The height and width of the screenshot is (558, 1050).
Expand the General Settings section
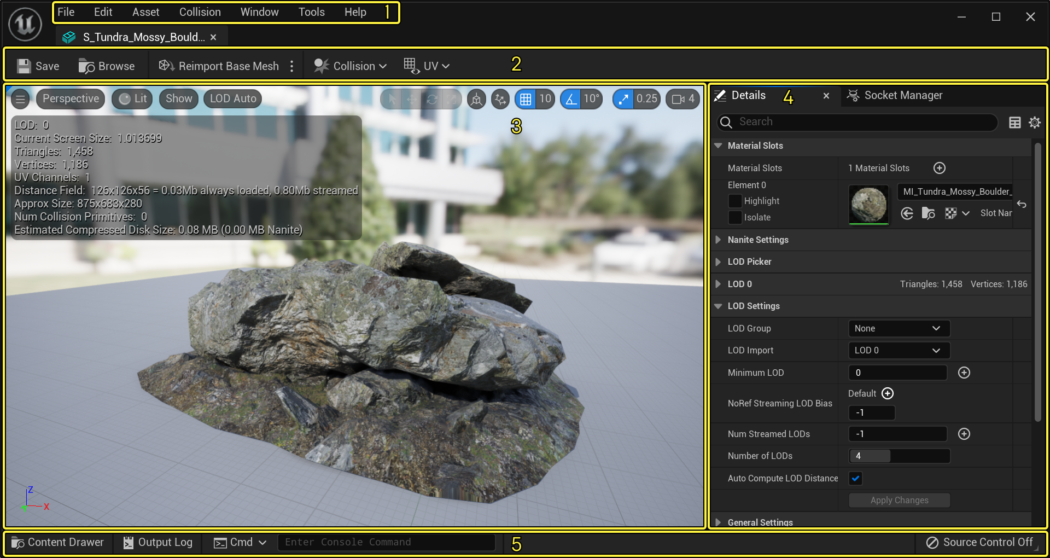point(718,522)
